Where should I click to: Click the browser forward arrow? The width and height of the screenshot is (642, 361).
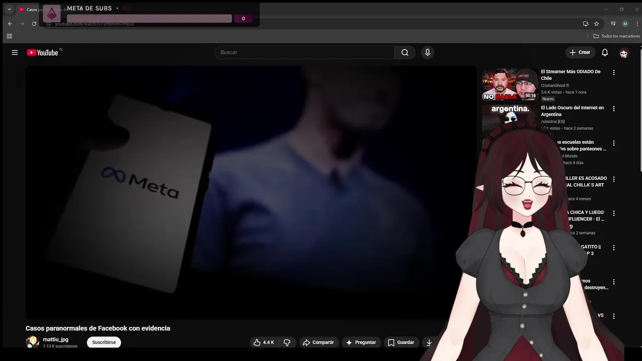click(22, 24)
